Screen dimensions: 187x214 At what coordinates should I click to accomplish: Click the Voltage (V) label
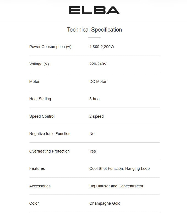click(x=39, y=64)
